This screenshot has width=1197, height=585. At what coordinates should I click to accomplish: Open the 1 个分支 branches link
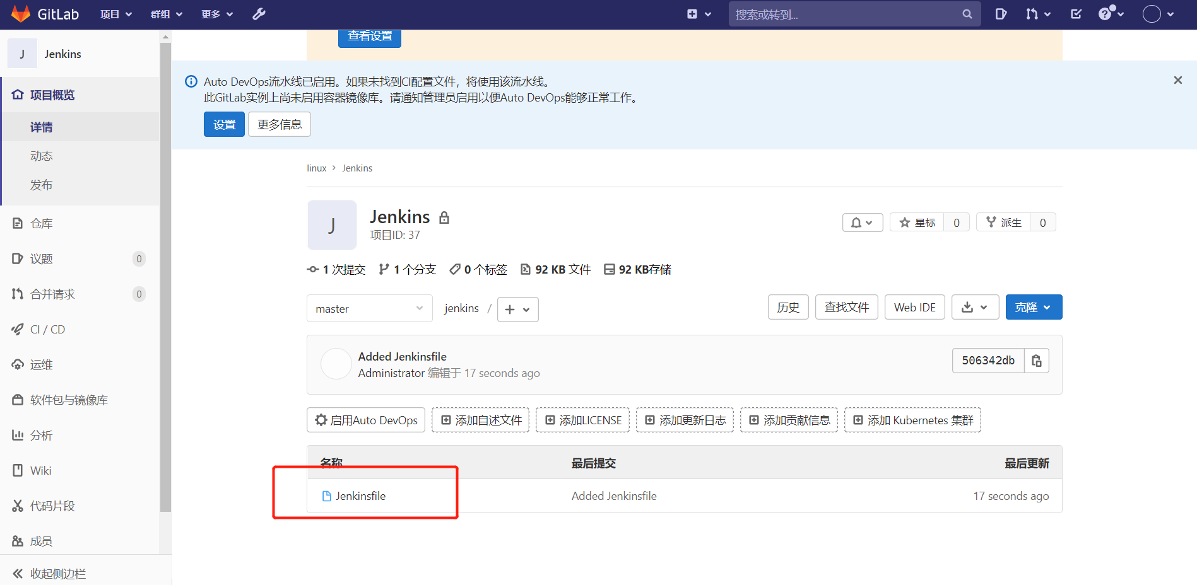click(407, 270)
